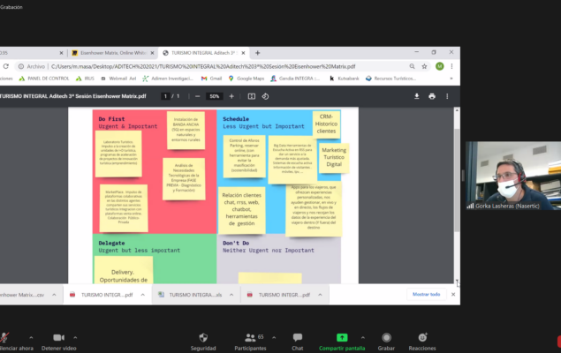Open the Zoom Chat panel

point(298,338)
